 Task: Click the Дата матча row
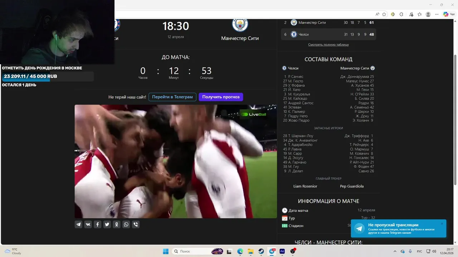(x=328, y=211)
